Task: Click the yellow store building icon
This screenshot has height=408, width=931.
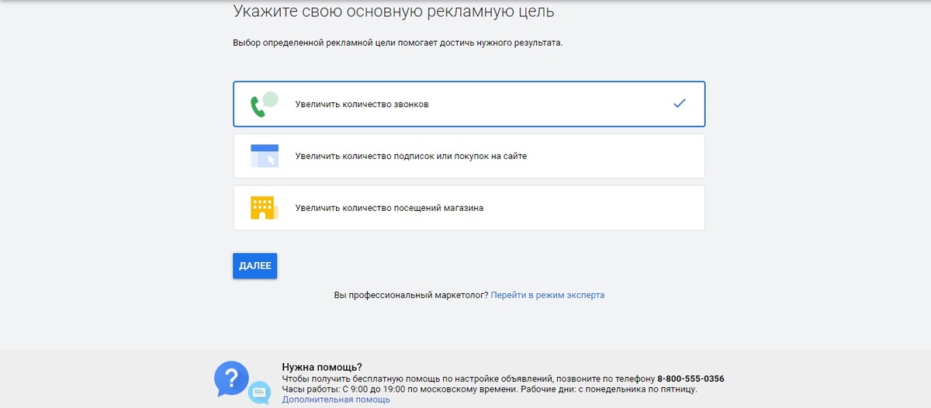Action: tap(263, 208)
